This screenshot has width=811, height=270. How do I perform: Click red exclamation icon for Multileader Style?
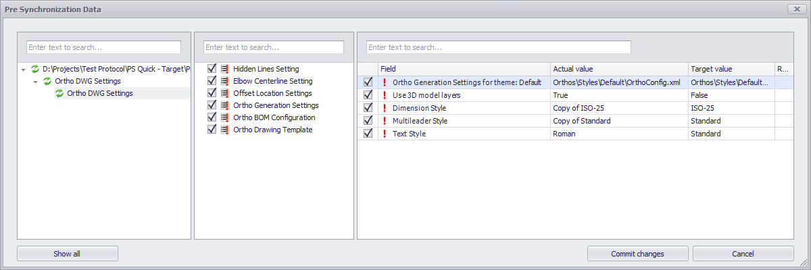385,121
